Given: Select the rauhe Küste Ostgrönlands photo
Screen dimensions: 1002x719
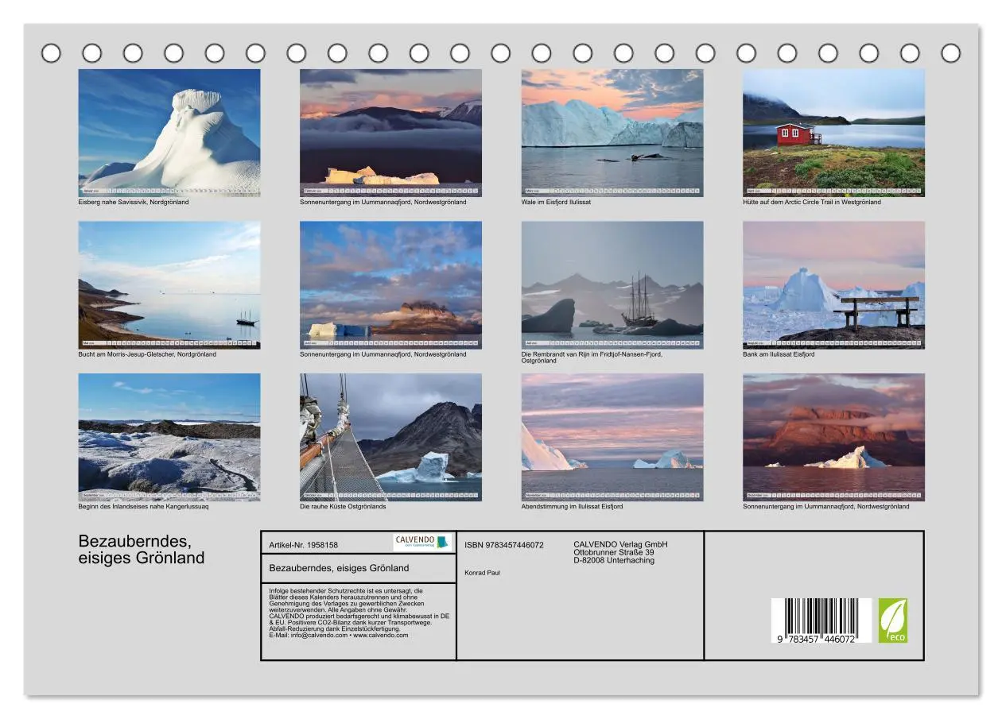Looking at the screenshot, I should [390, 437].
